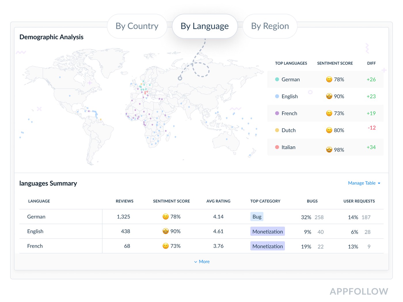Click the red Italian legend dot

277,147
